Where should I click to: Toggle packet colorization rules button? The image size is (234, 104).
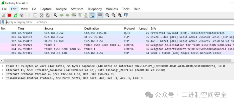(100, 15)
